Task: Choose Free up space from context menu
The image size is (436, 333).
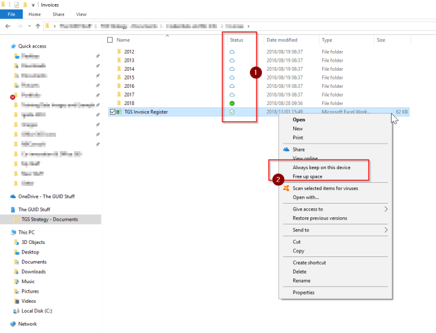Action: pyautogui.click(x=307, y=176)
